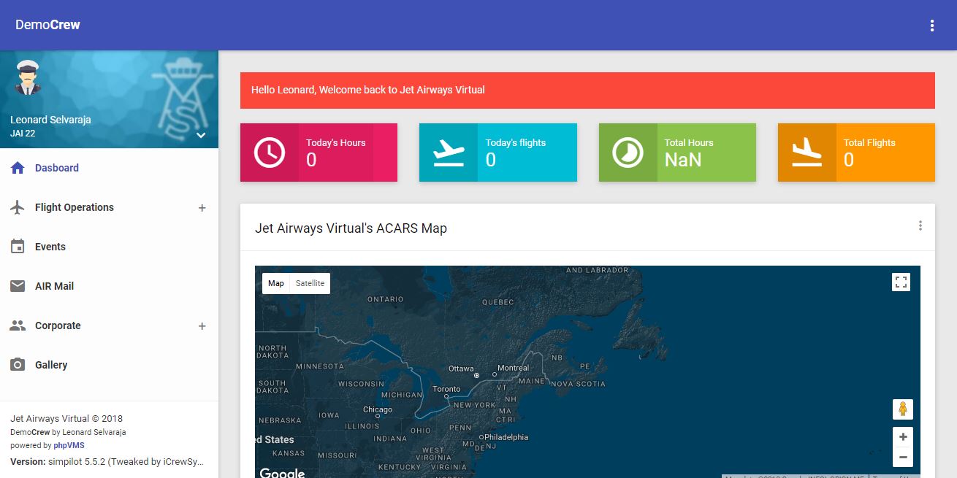
Task: Click the Today's Hours clock icon
Action: pyautogui.click(x=270, y=153)
